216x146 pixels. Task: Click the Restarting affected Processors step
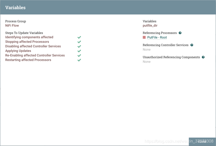point(28,60)
